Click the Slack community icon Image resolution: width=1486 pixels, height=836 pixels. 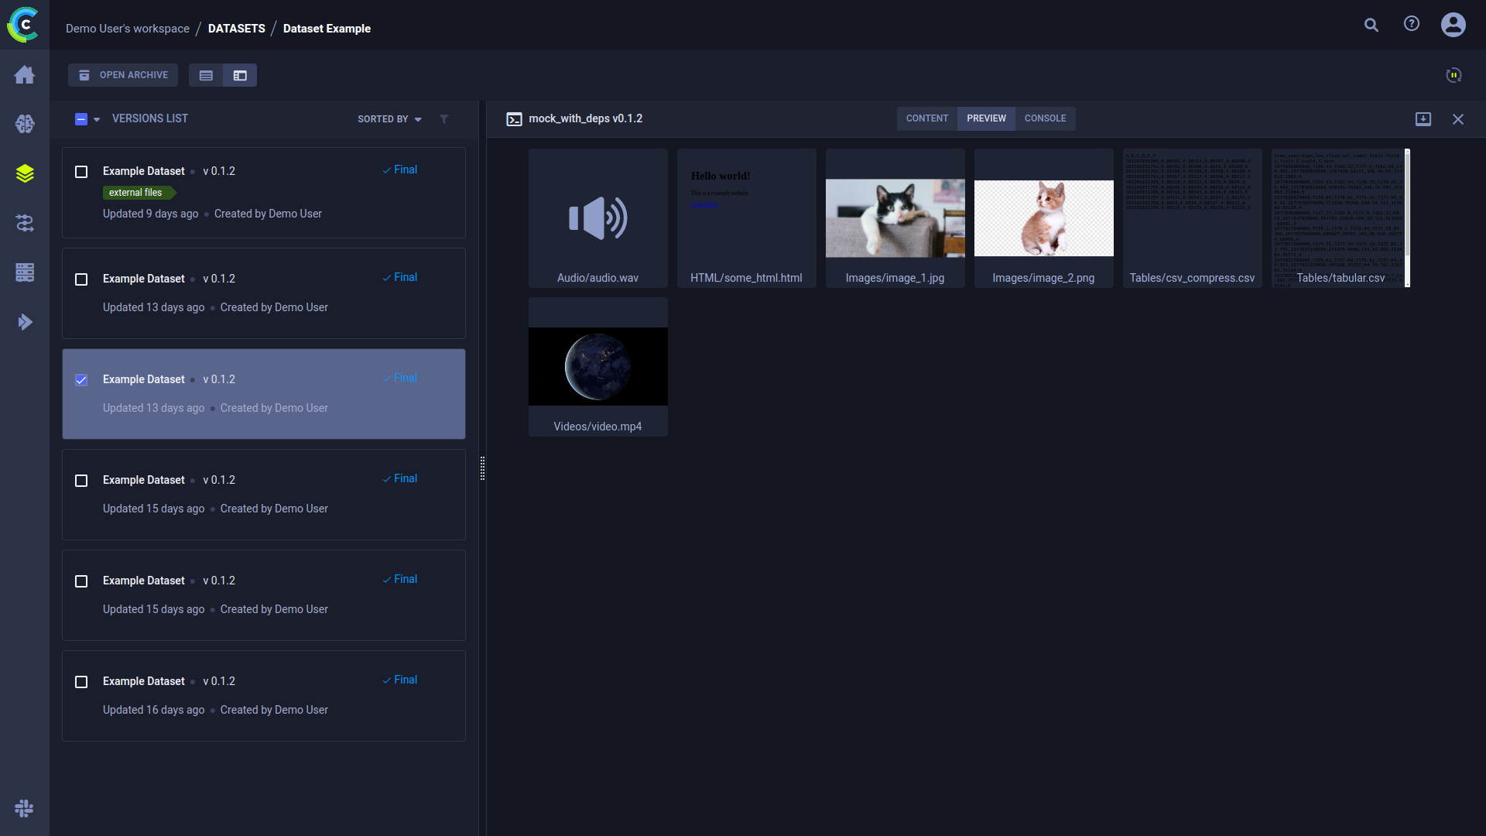coord(25,808)
